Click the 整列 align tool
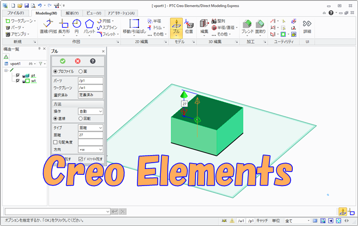The width and height of the screenshot is (358, 226). 219,21
